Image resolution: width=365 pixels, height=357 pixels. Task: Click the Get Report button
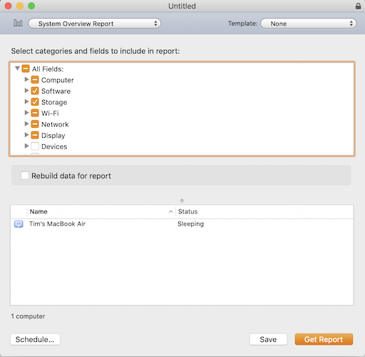click(x=324, y=339)
